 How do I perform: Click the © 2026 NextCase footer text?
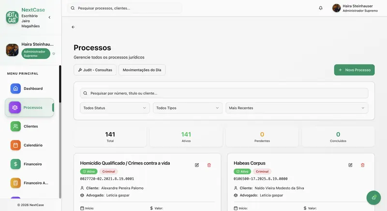click(30, 205)
